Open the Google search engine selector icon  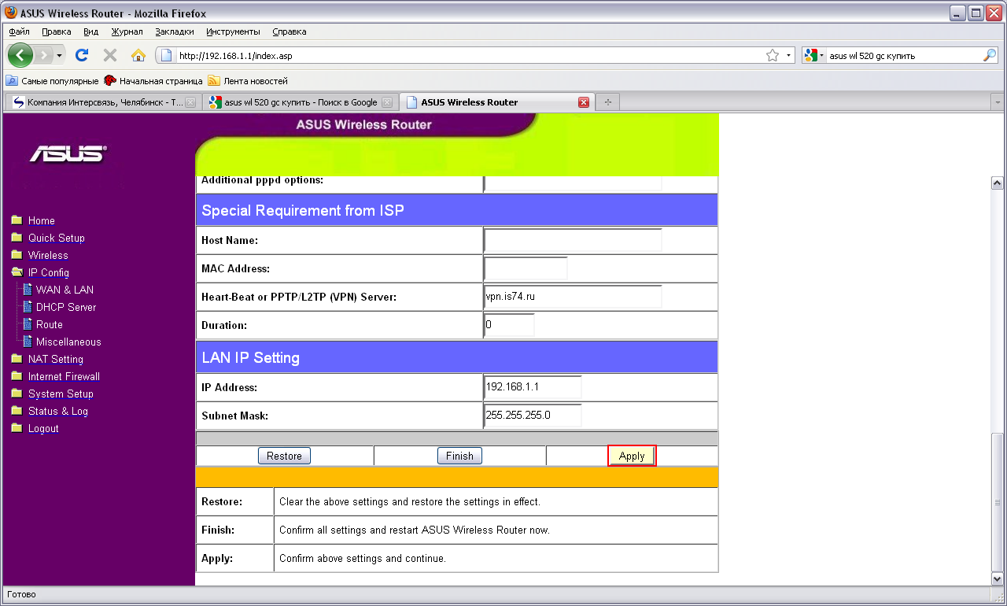(x=810, y=56)
